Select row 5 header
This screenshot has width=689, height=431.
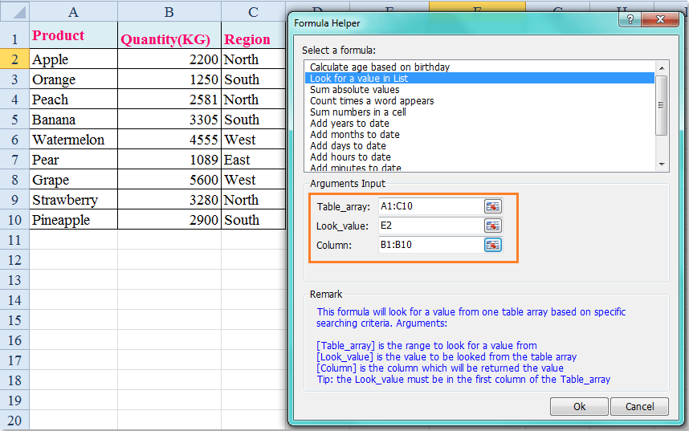14,120
